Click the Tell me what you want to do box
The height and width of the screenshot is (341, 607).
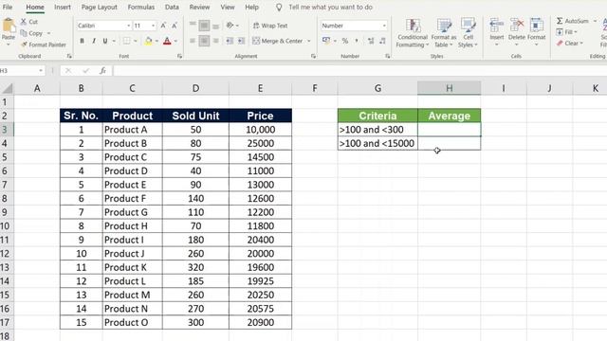(331, 7)
